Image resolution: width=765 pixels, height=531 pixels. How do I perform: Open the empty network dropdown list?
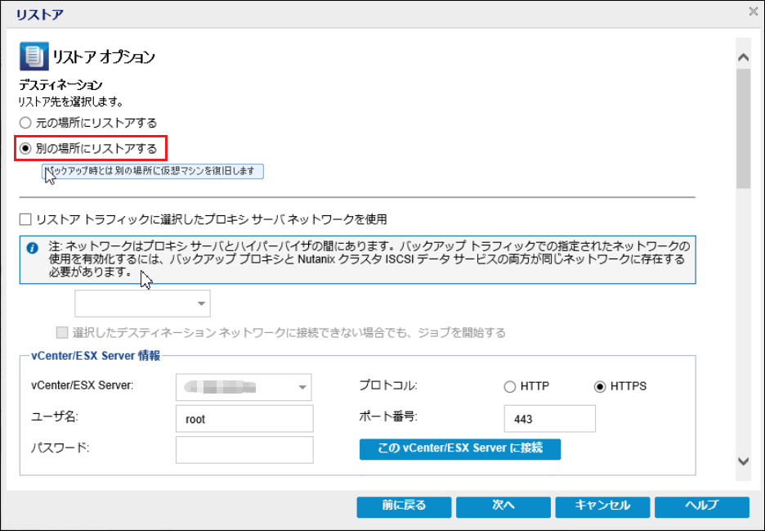pos(142,304)
